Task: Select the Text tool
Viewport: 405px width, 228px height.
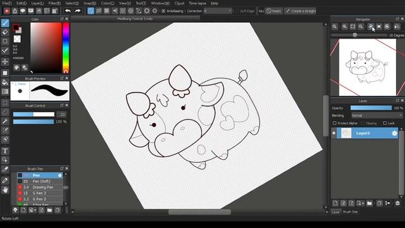Action: (5, 151)
